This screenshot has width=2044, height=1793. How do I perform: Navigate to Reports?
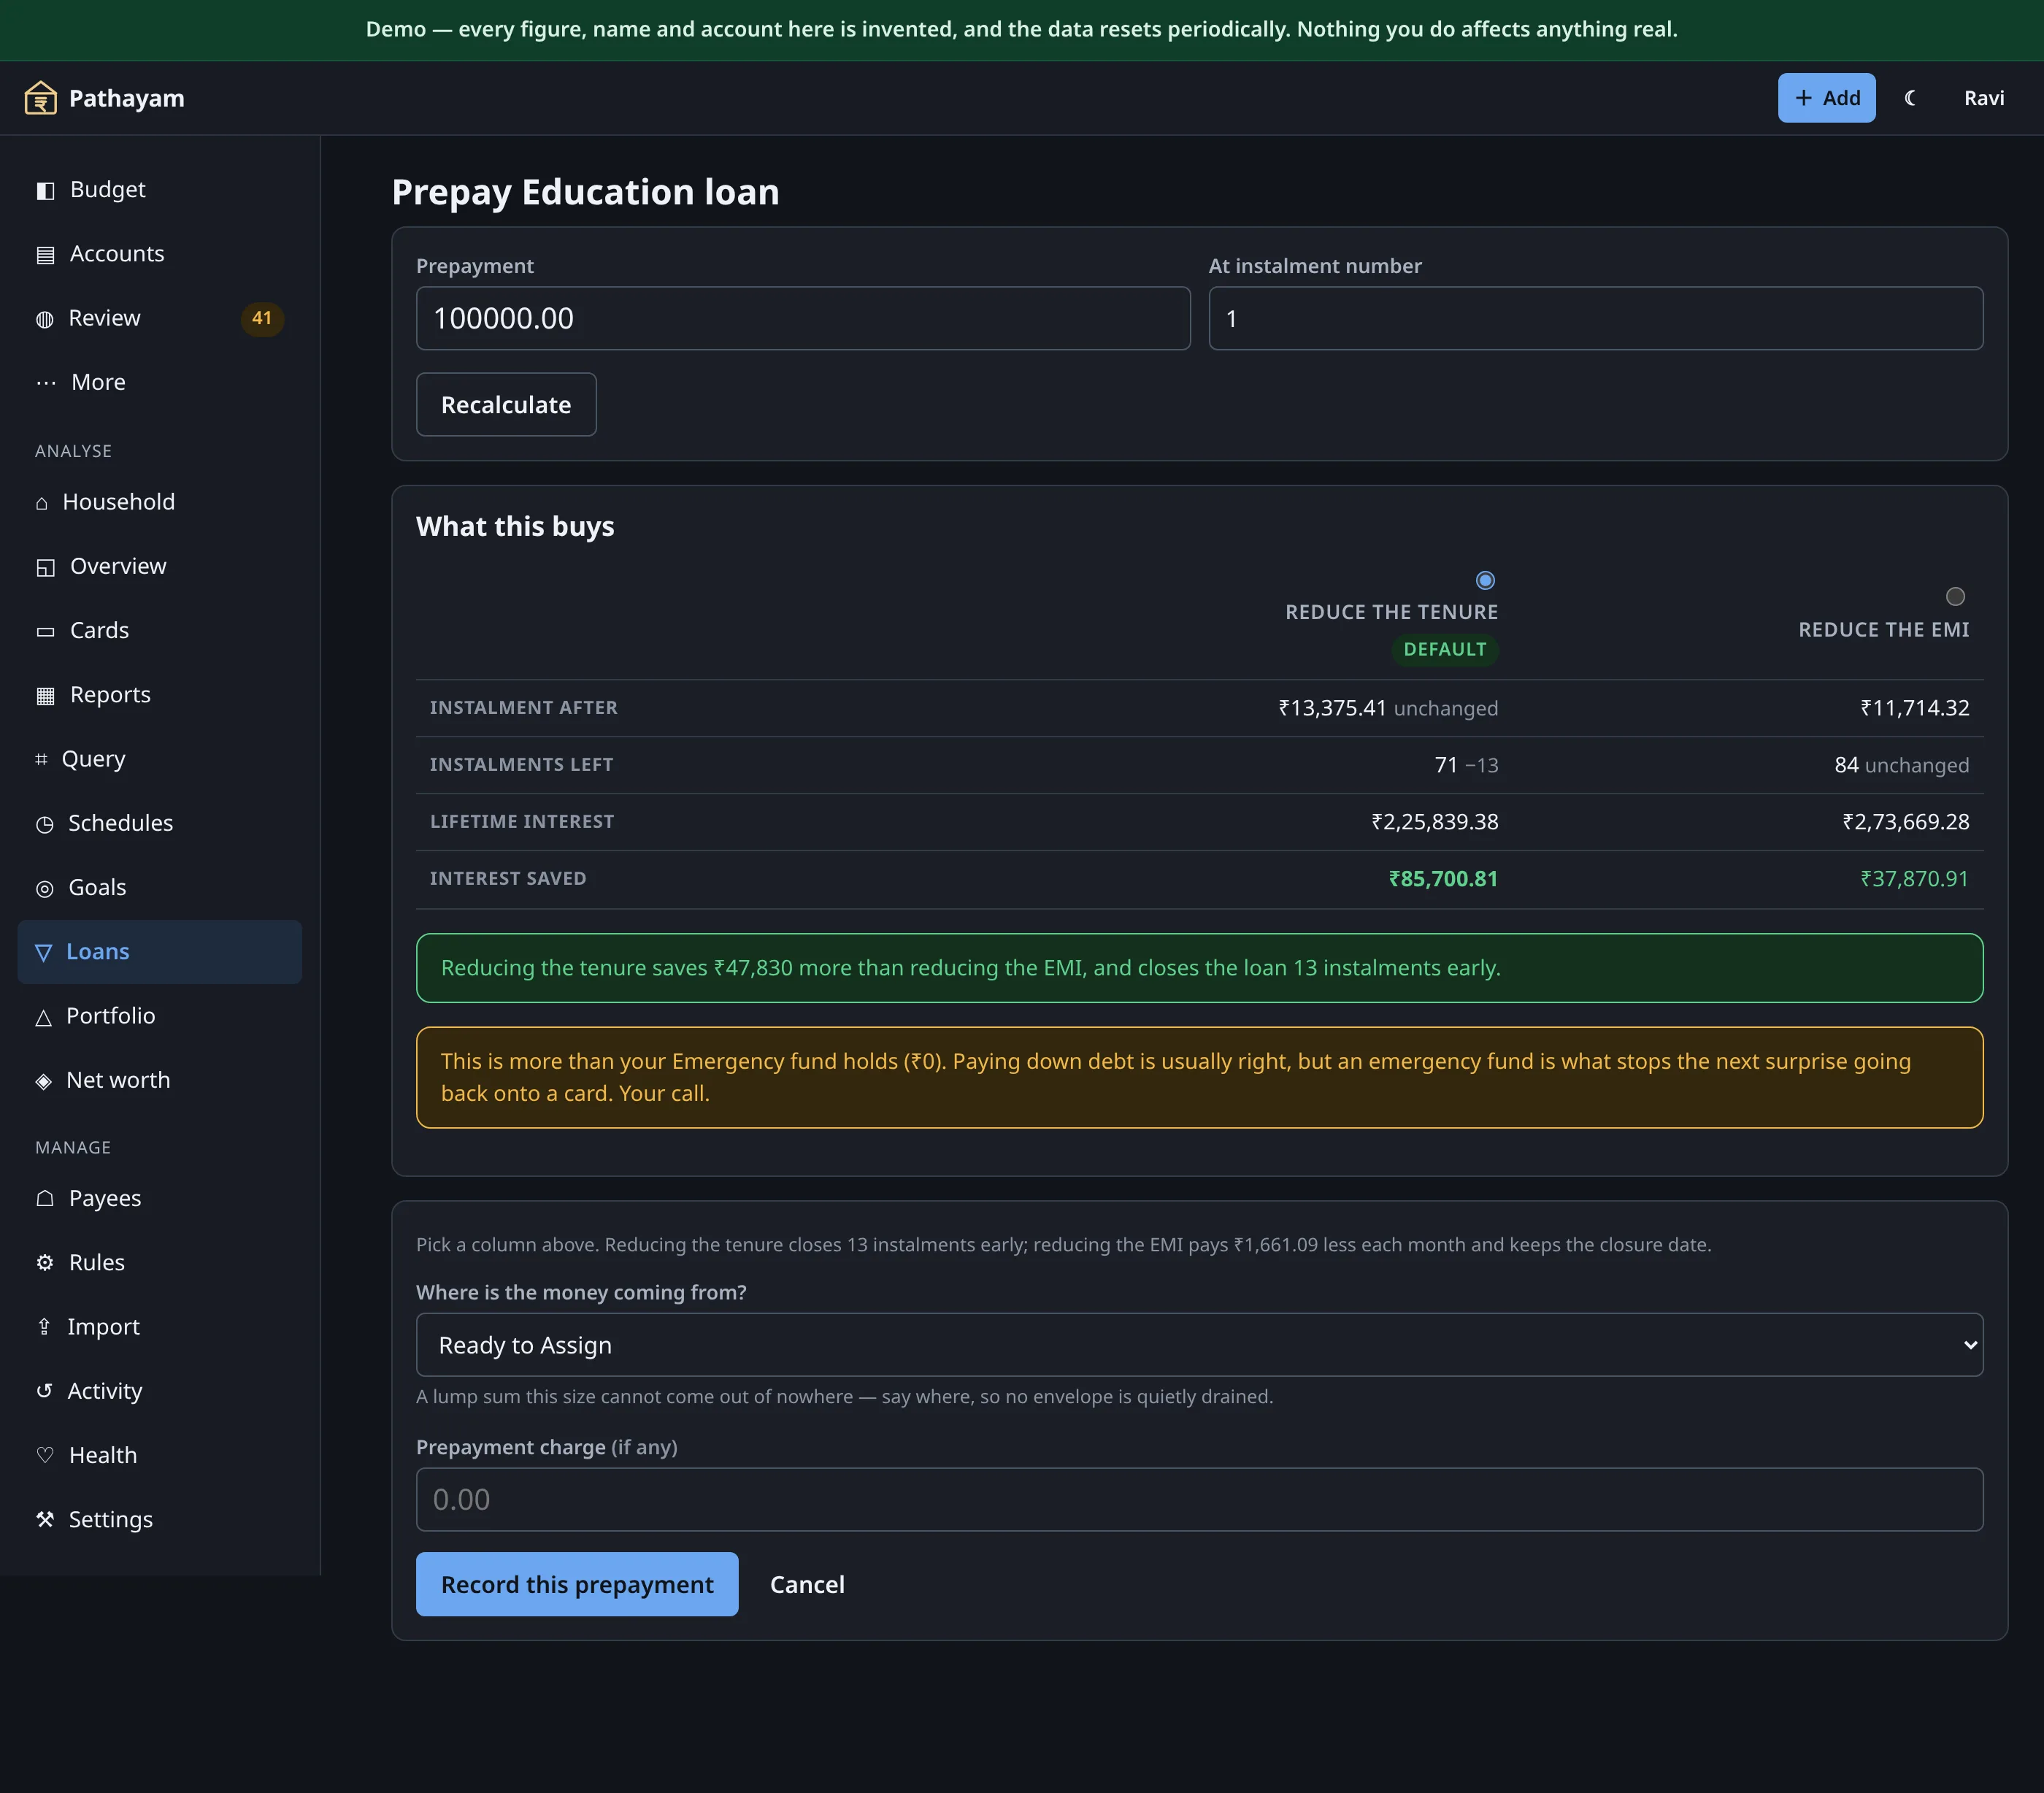(x=159, y=695)
